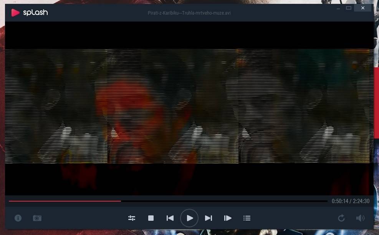Minimize the Splash player window

[x=338, y=8]
